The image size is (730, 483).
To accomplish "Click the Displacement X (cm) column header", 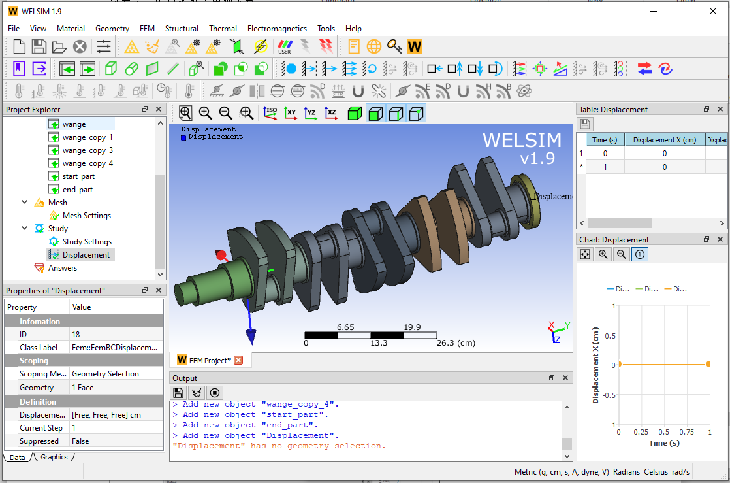I will tap(664, 140).
